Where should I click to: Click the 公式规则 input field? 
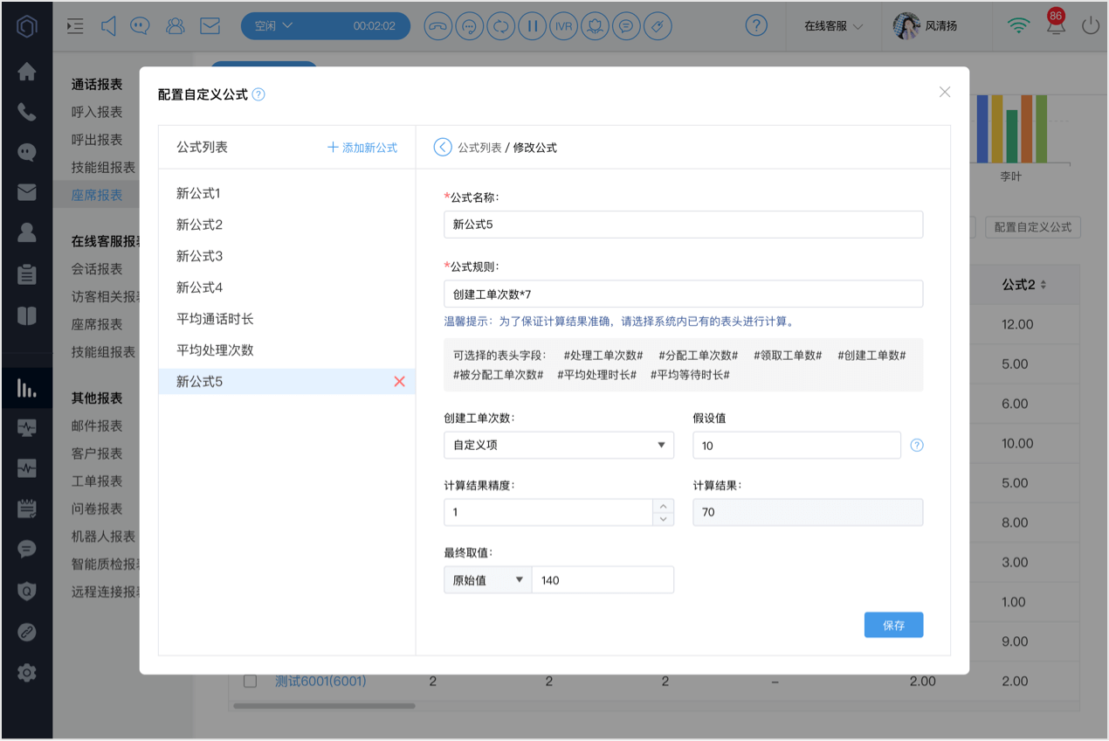(683, 294)
